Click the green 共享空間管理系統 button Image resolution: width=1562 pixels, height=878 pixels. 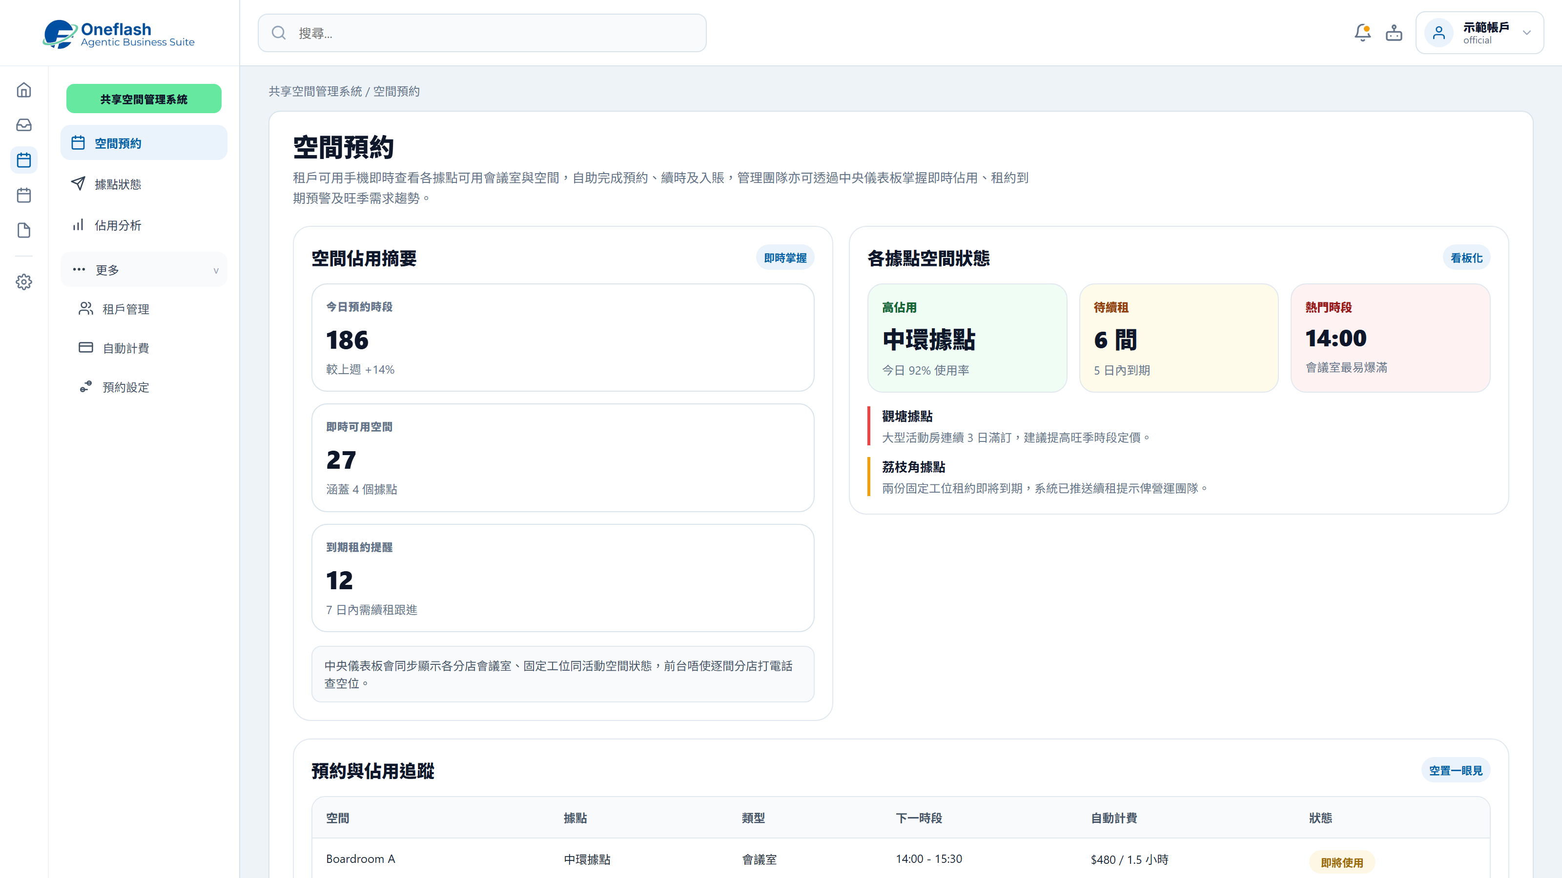(144, 99)
